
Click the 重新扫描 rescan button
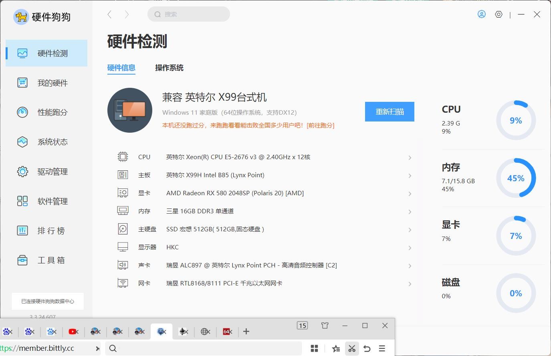[x=390, y=111]
